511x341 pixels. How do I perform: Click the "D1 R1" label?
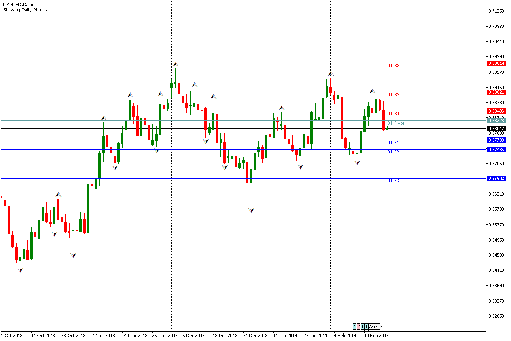[393, 114]
